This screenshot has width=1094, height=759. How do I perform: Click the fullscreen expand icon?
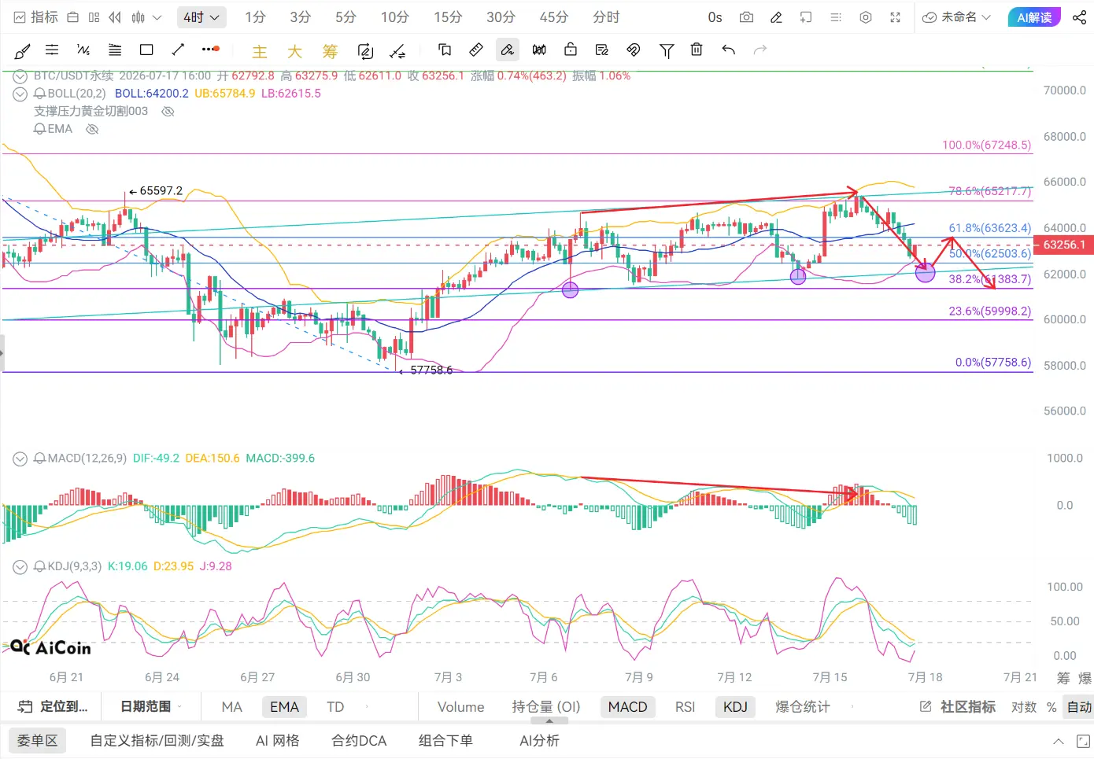pos(895,17)
